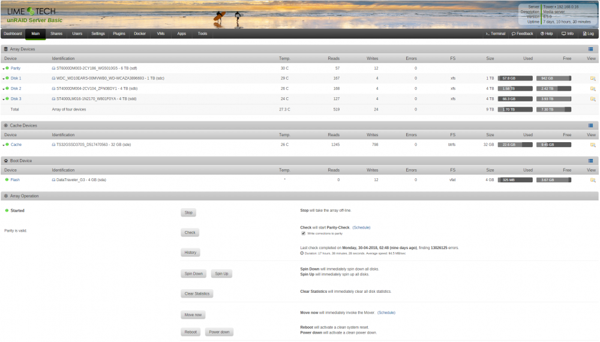Browse Disk 2 contents folder icon
The height and width of the screenshot is (342, 600).
coord(593,89)
